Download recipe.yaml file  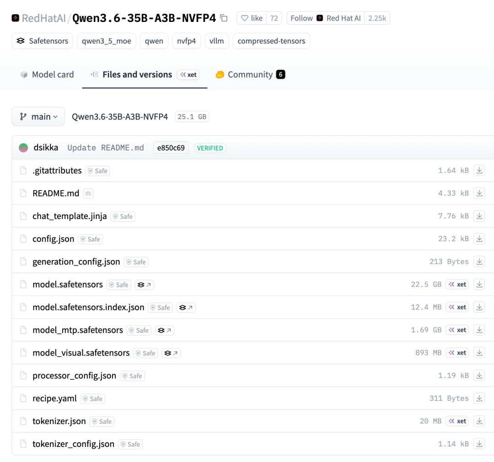(479, 398)
